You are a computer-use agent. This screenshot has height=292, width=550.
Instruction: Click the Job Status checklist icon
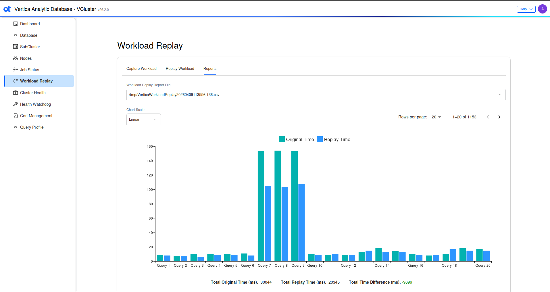(x=16, y=70)
